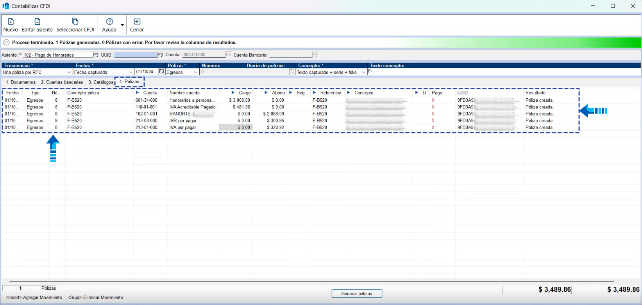This screenshot has height=305, width=642.
Task: Click the F3 date picker beside 01/10/24
Action: click(162, 72)
